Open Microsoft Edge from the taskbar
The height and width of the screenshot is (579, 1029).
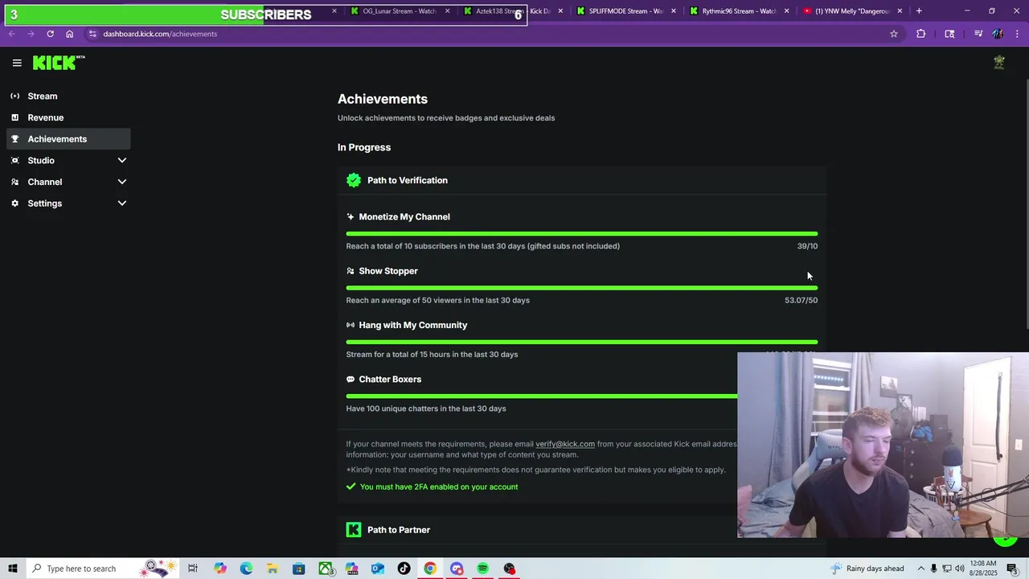tap(246, 569)
